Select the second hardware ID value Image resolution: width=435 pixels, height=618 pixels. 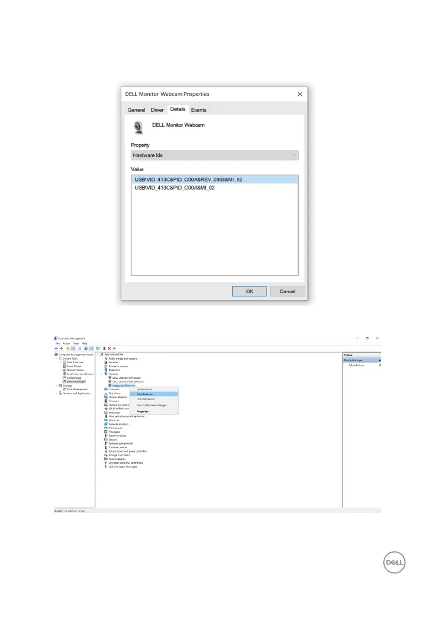(174, 188)
